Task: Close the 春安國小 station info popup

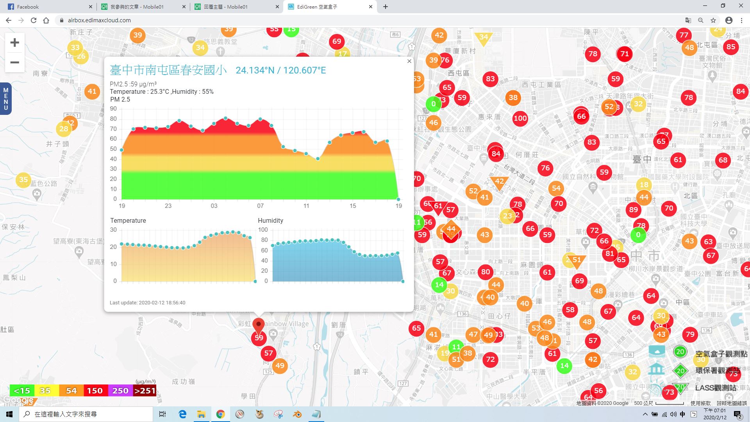Action: tap(409, 61)
